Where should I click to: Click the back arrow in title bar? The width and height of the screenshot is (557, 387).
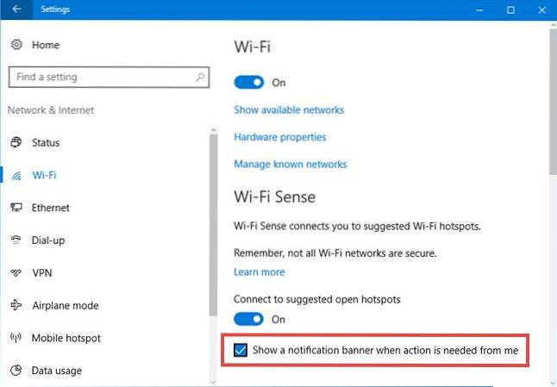click(x=16, y=9)
